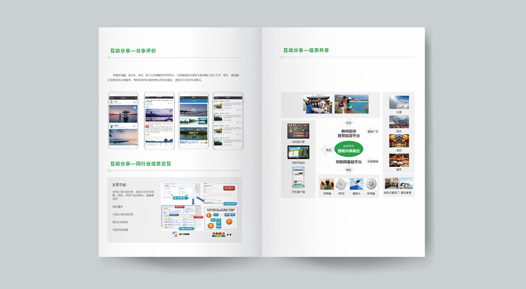Select the LED显示屏 display image
Viewport: 526px width, 289px height.
pyautogui.click(x=298, y=131)
